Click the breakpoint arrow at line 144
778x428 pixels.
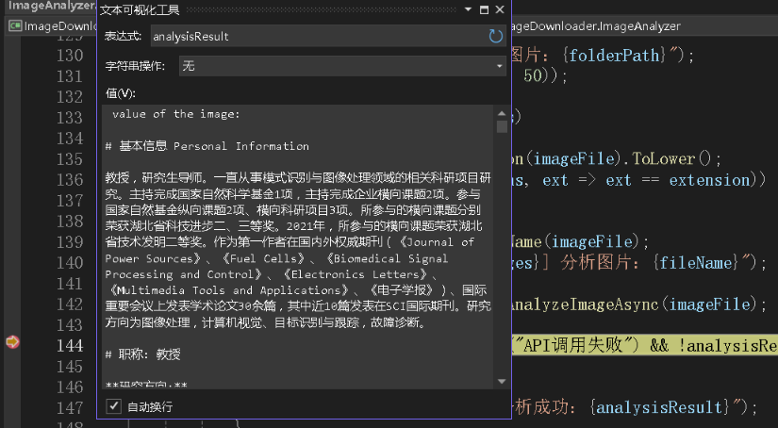(12, 341)
